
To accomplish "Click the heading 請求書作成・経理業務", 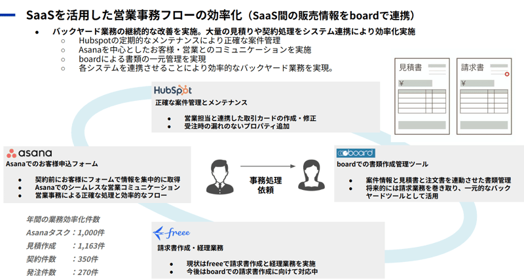I will [x=190, y=248].
